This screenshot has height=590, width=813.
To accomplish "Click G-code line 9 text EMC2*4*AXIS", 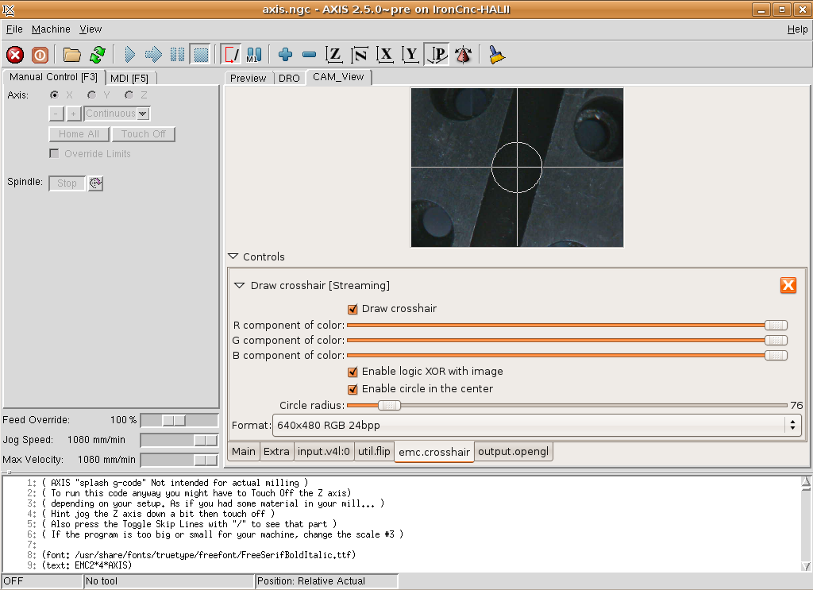I will (87, 565).
